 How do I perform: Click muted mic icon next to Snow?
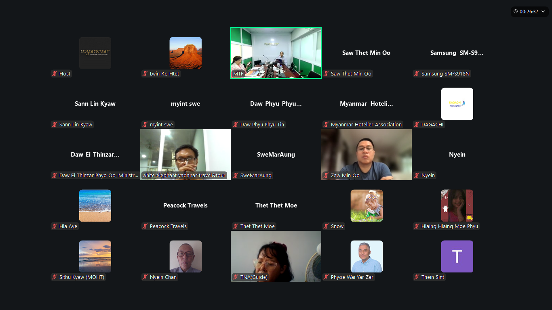(326, 226)
